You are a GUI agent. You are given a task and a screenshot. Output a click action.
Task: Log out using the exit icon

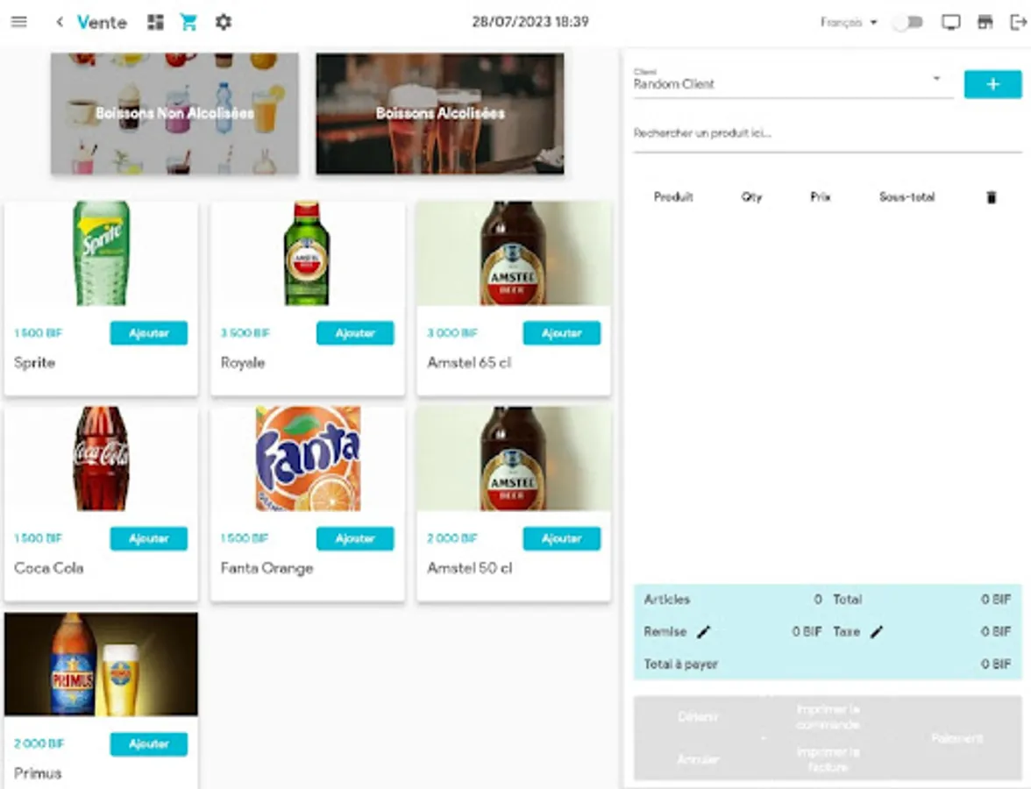tap(1018, 23)
